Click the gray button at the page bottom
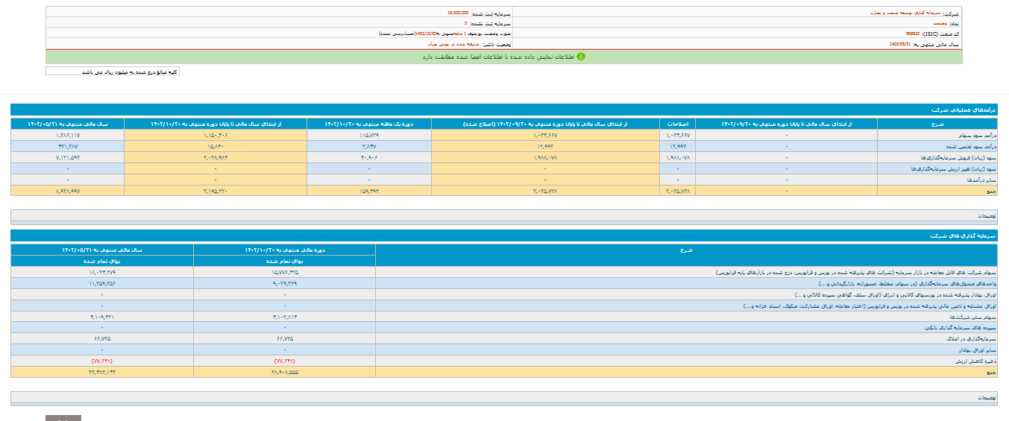 click(x=63, y=418)
